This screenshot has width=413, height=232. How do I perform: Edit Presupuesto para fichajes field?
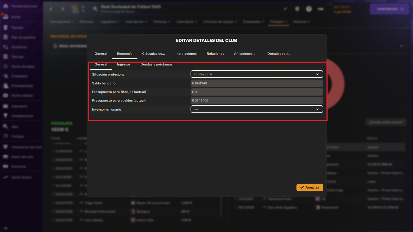tap(257, 92)
